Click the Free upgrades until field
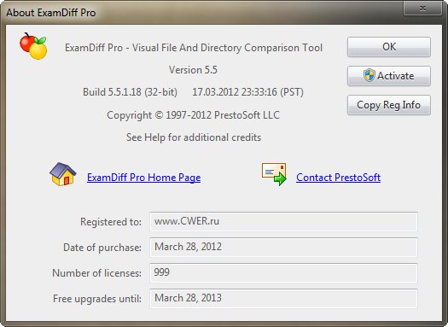This screenshot has height=327, width=448. pos(283,299)
